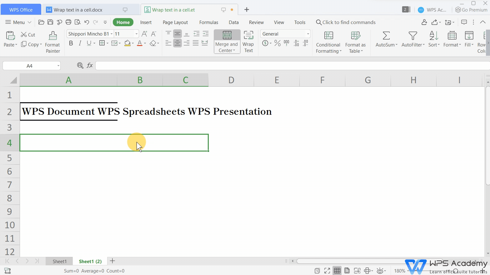Viewport: 490px width, 275px height.
Task: Select cell with WPS Document text
Action: coord(69,111)
